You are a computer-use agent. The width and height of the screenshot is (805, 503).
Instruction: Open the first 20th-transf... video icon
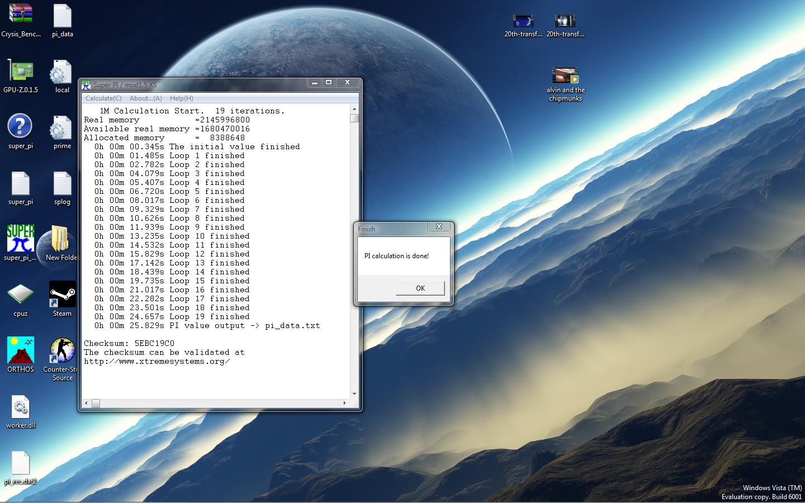tap(523, 25)
